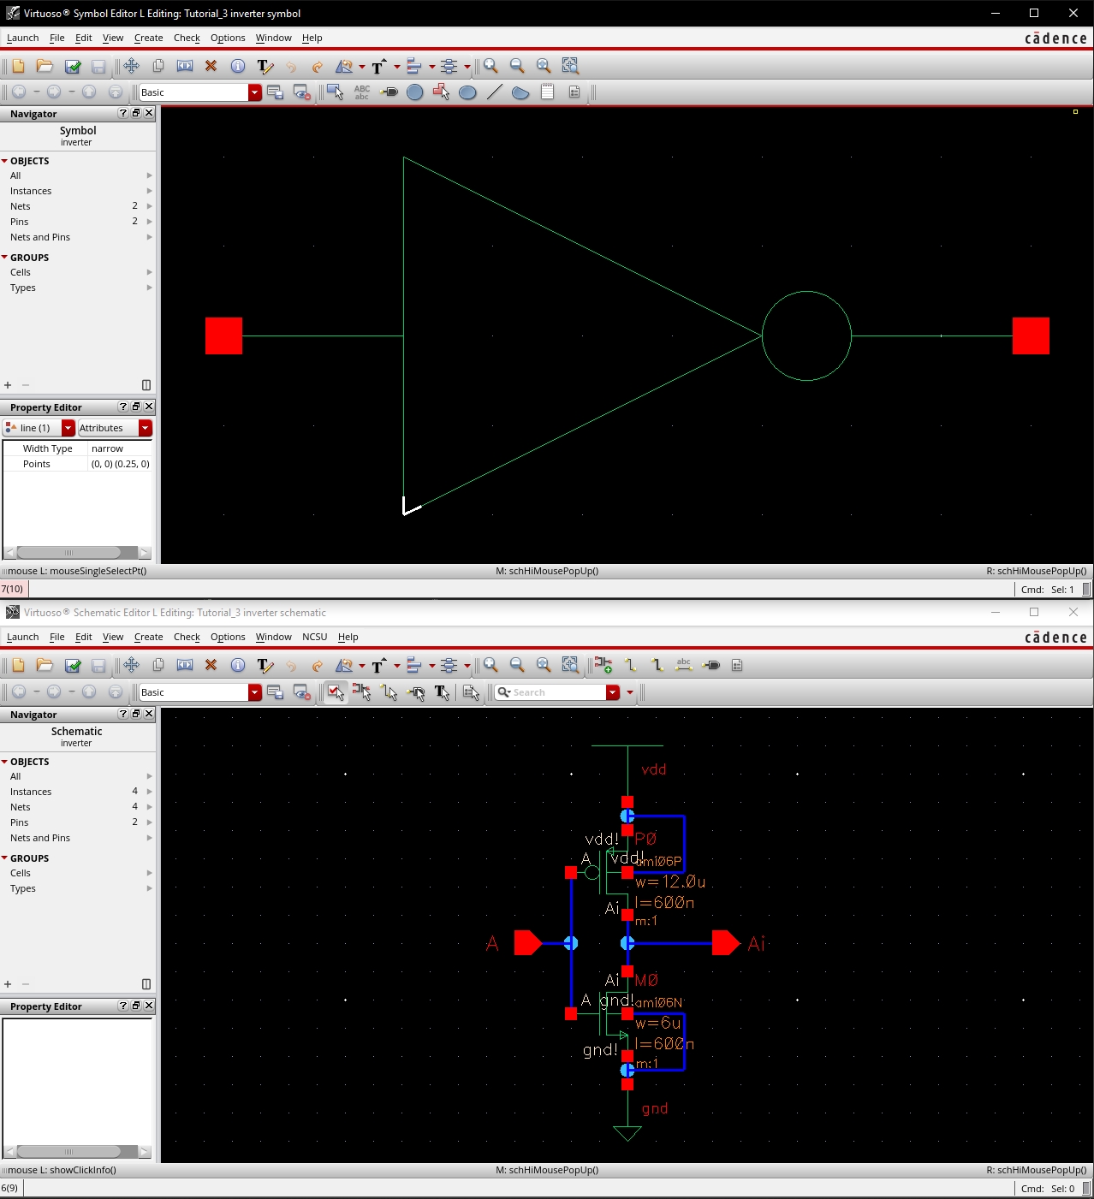Select the Delete tool in Symbol Editor toolbar

point(211,66)
